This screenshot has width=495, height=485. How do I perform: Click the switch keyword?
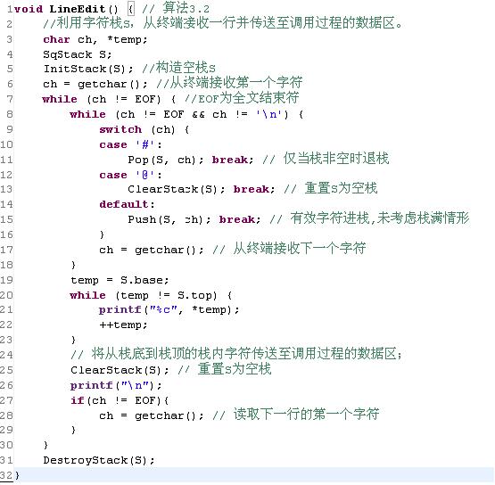(x=120, y=129)
